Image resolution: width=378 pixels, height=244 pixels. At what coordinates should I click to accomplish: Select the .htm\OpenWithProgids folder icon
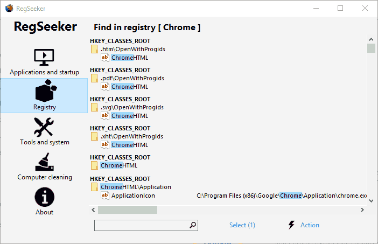pyautogui.click(x=94, y=49)
